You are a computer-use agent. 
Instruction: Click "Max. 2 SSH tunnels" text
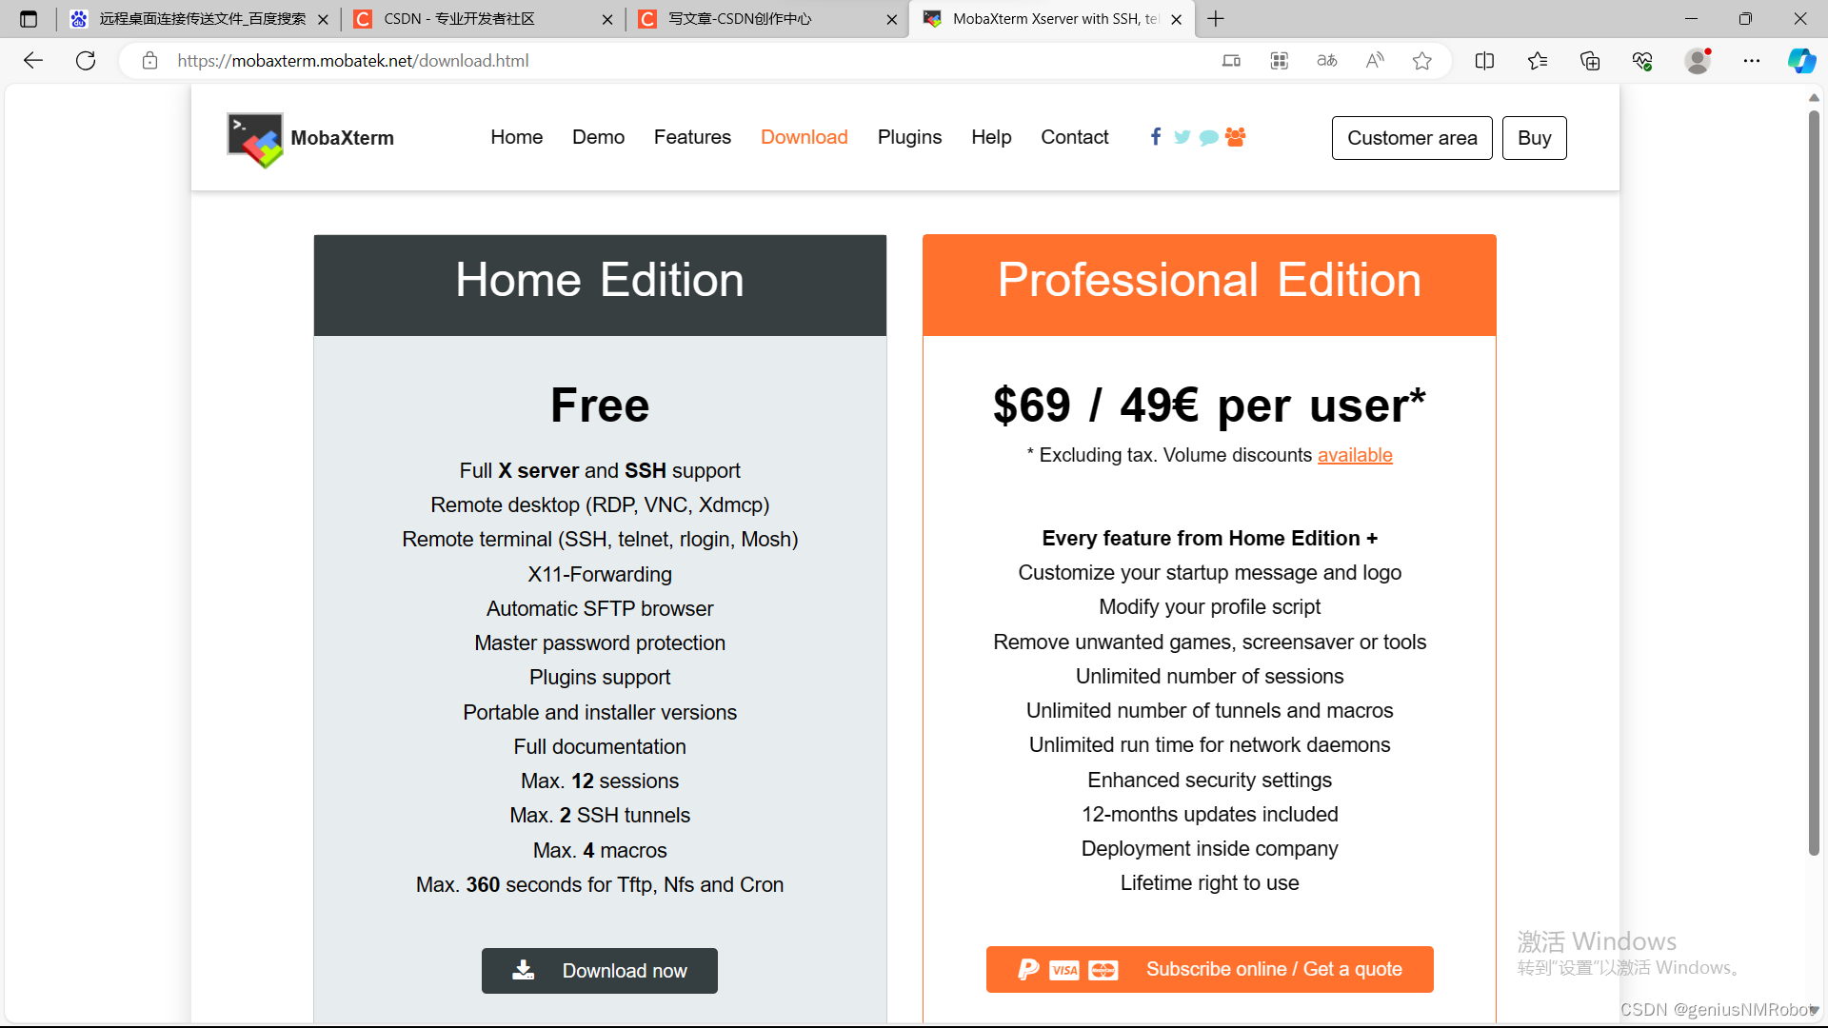tap(600, 816)
